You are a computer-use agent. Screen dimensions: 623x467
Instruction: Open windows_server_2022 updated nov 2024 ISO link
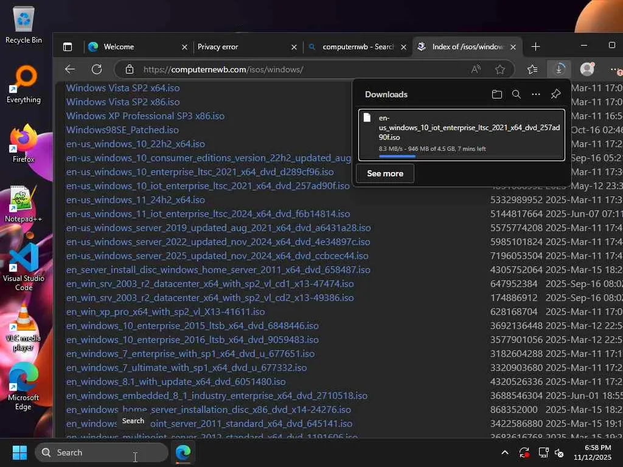click(x=218, y=242)
